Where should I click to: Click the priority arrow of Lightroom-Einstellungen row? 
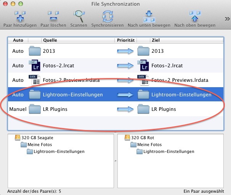(125, 95)
